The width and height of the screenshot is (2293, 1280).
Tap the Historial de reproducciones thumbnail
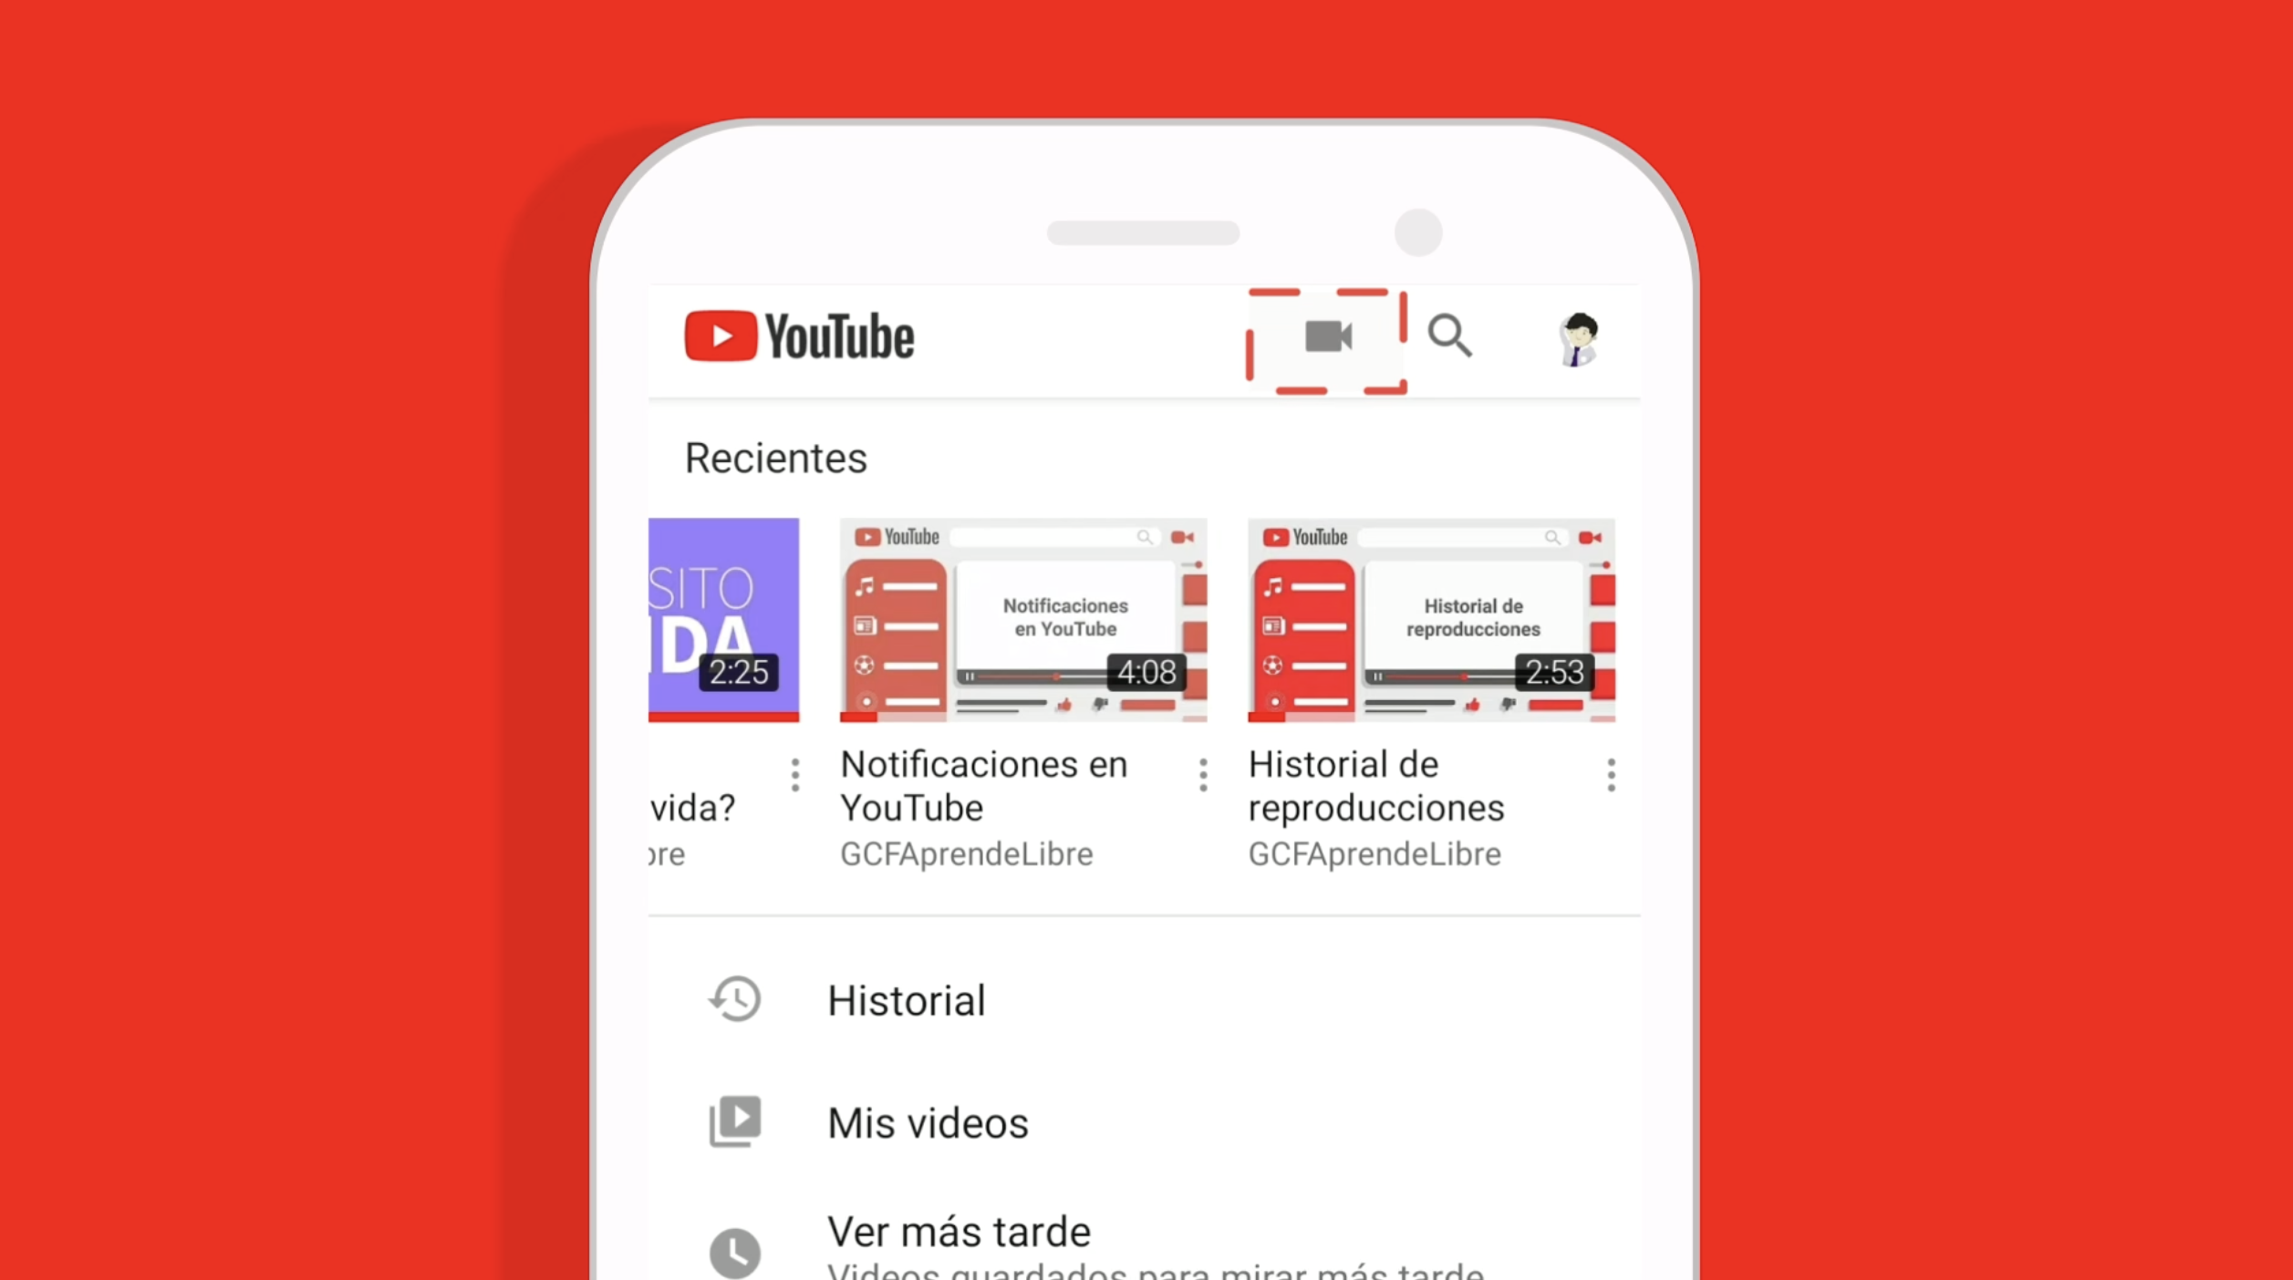click(x=1430, y=619)
